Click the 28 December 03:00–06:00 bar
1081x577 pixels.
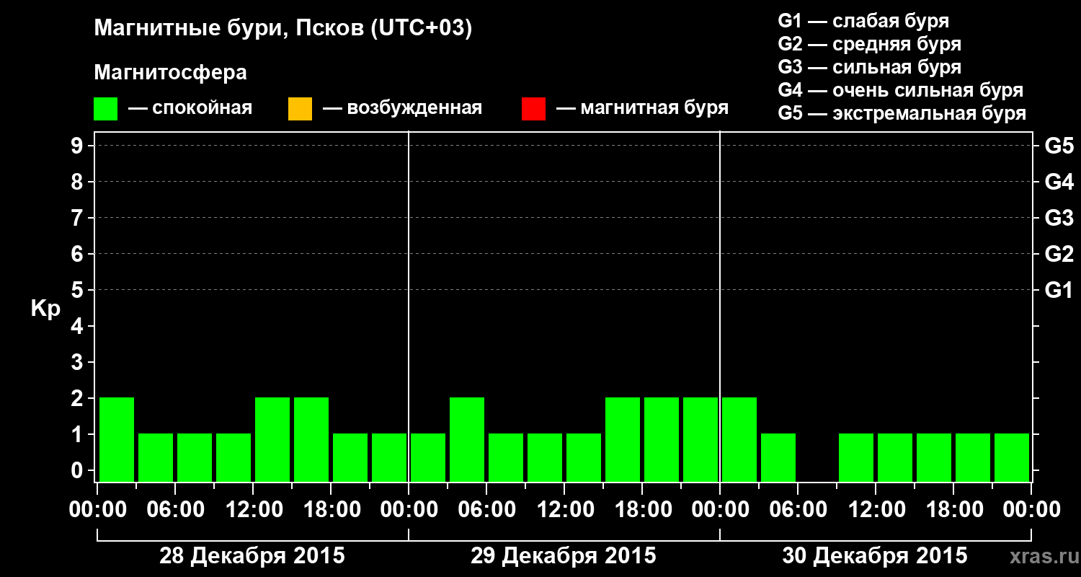coord(156,457)
